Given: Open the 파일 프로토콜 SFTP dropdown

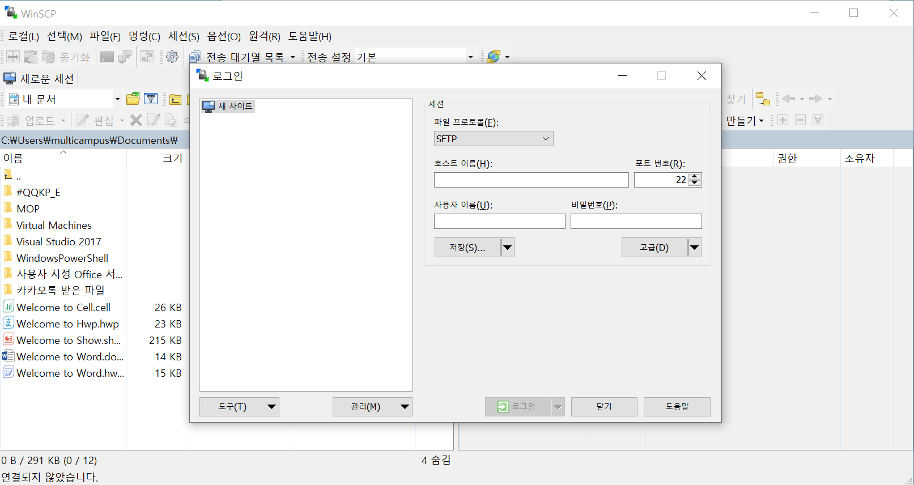Looking at the screenshot, I should (x=494, y=139).
